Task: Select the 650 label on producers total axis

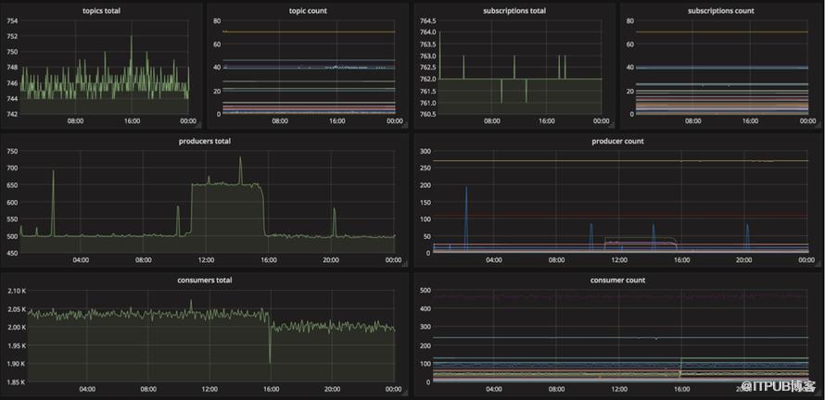Action: tap(12, 185)
